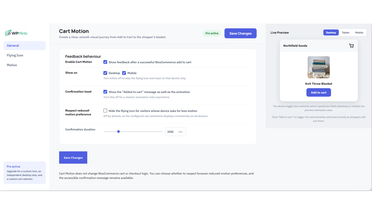Adjust the Confirmation duration slider handle
Image resolution: width=372 pixels, height=215 pixels.
tap(118, 131)
